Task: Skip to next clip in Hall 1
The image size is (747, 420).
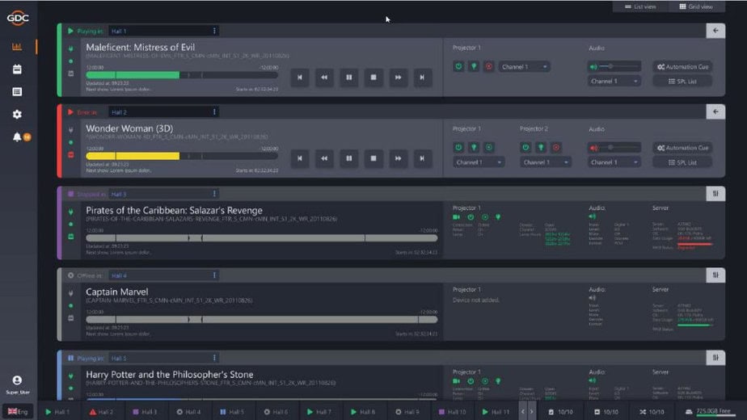Action: click(x=422, y=78)
